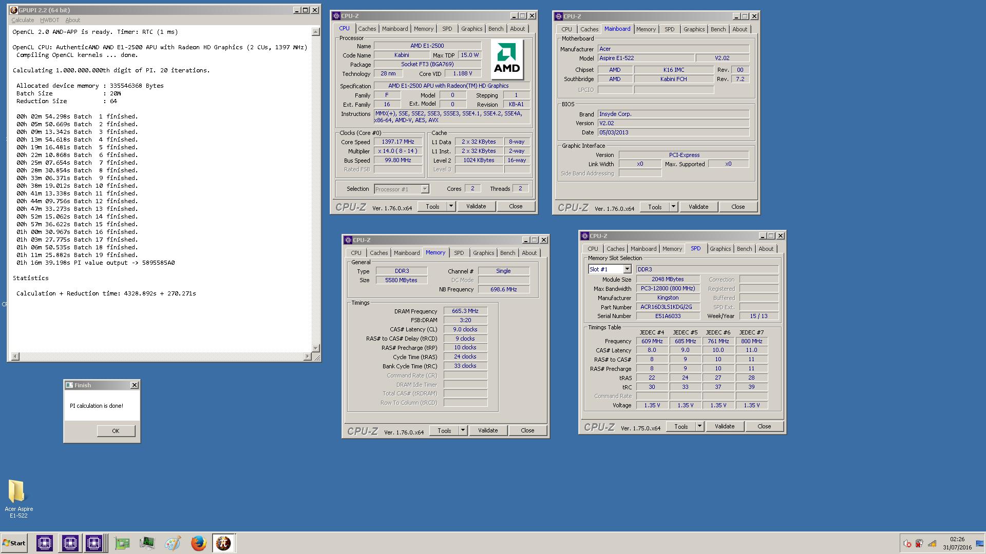This screenshot has width=986, height=554.
Task: Select About tab in Mainboard window
Action: [739, 29]
